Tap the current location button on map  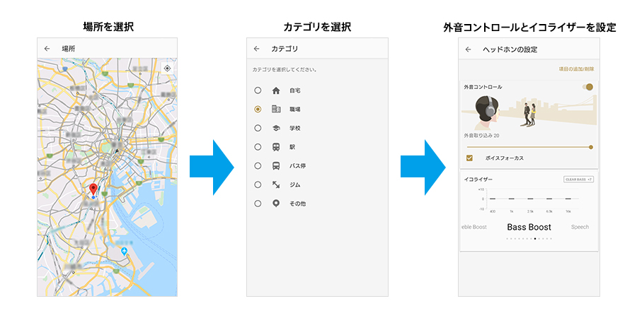point(167,69)
